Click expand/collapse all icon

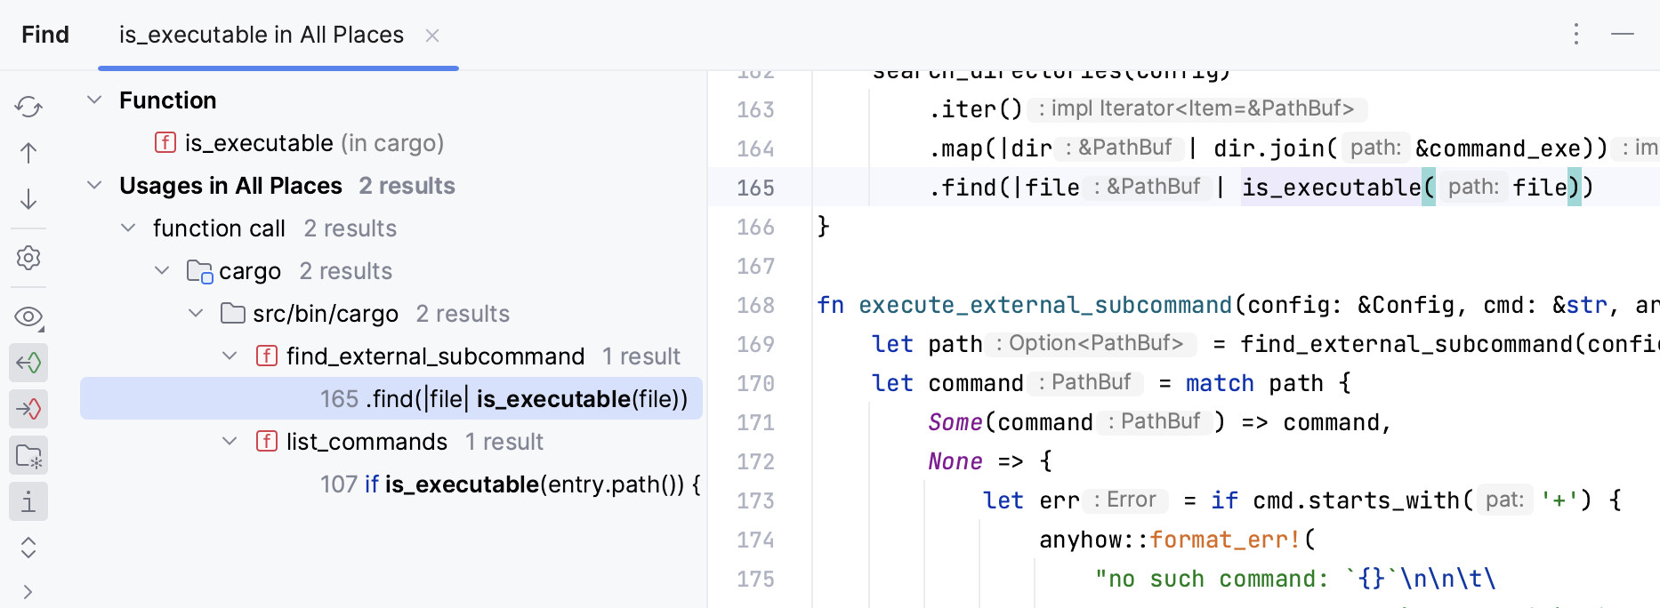28,548
